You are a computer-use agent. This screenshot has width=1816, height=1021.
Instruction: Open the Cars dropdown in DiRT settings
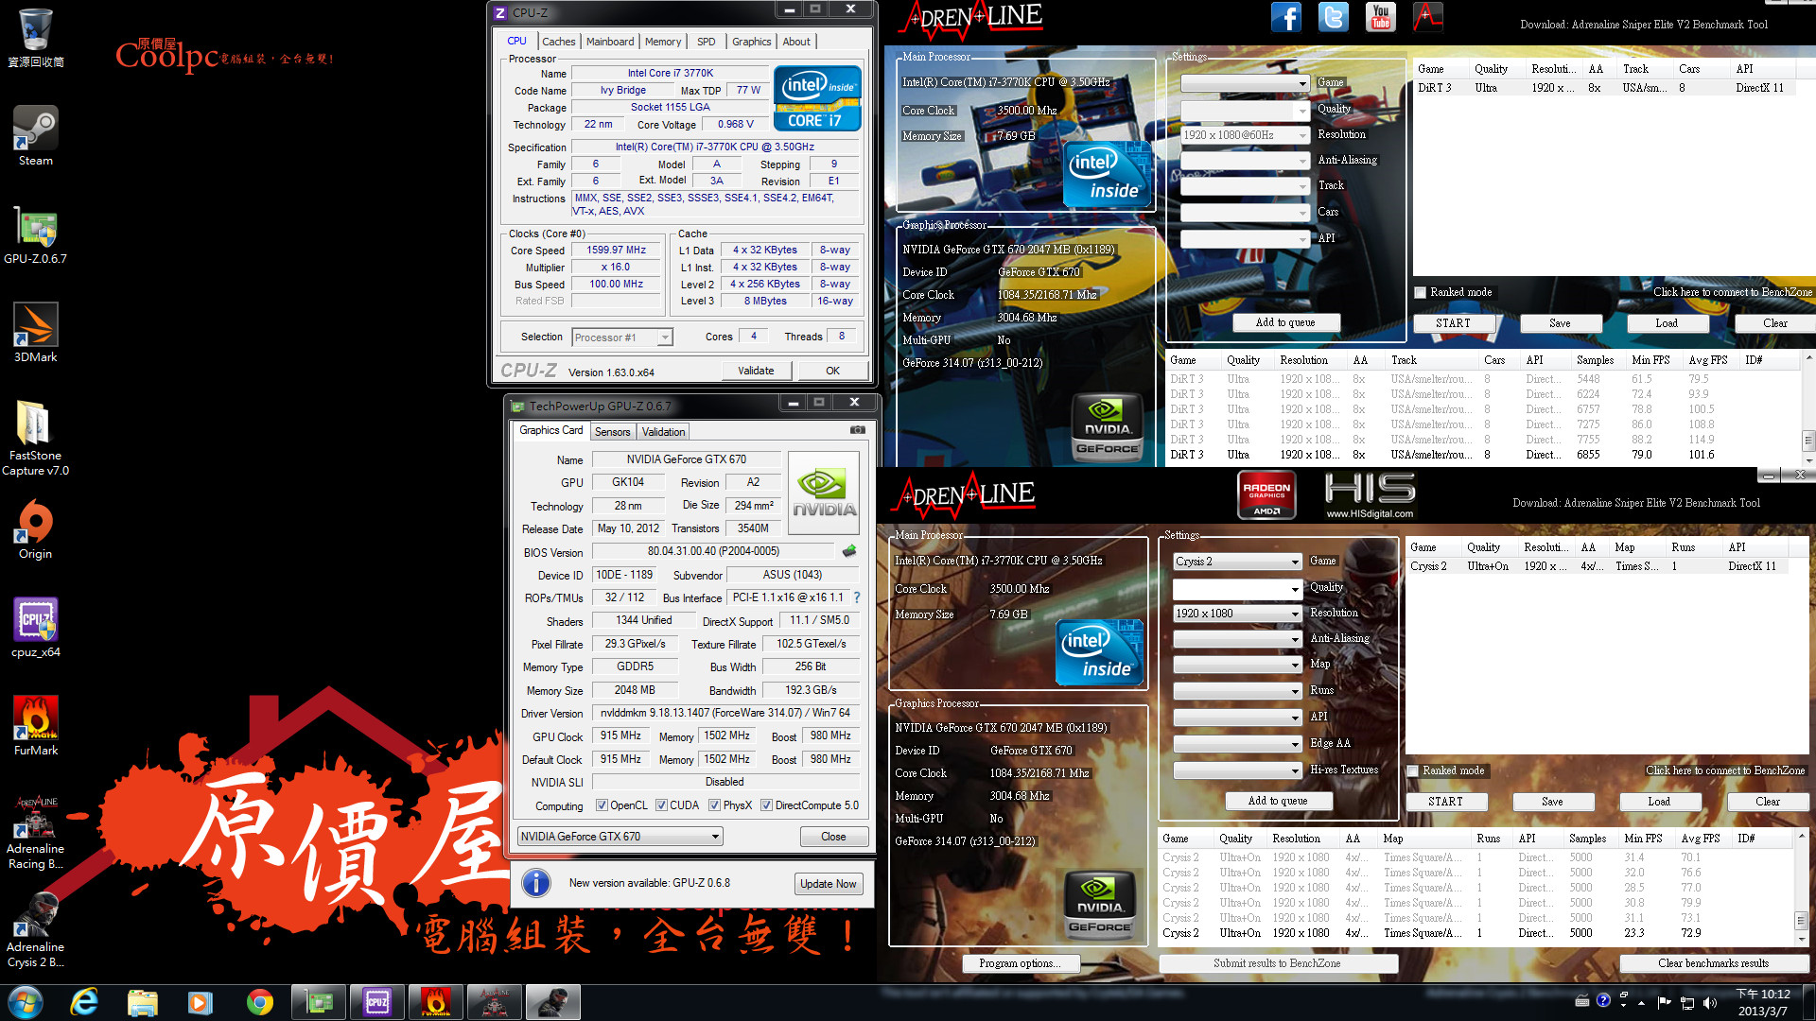1245,213
